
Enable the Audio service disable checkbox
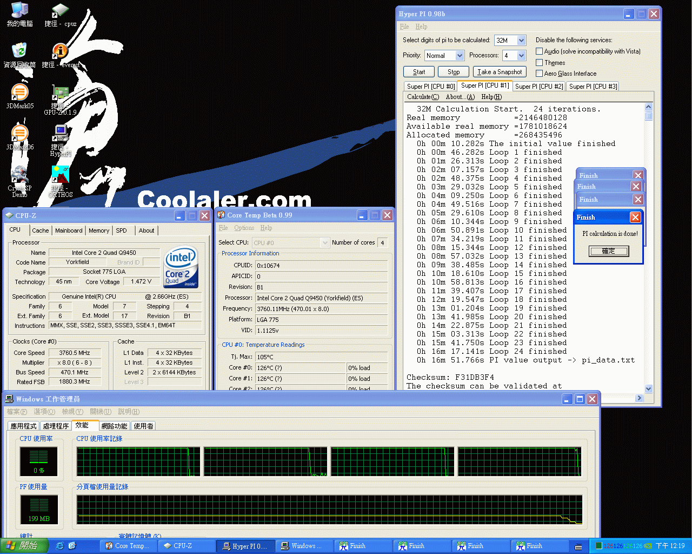coord(539,51)
